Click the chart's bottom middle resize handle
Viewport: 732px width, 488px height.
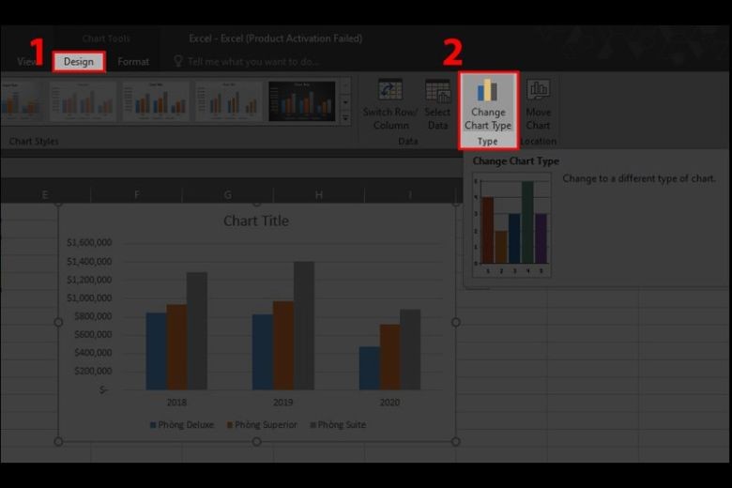click(257, 441)
